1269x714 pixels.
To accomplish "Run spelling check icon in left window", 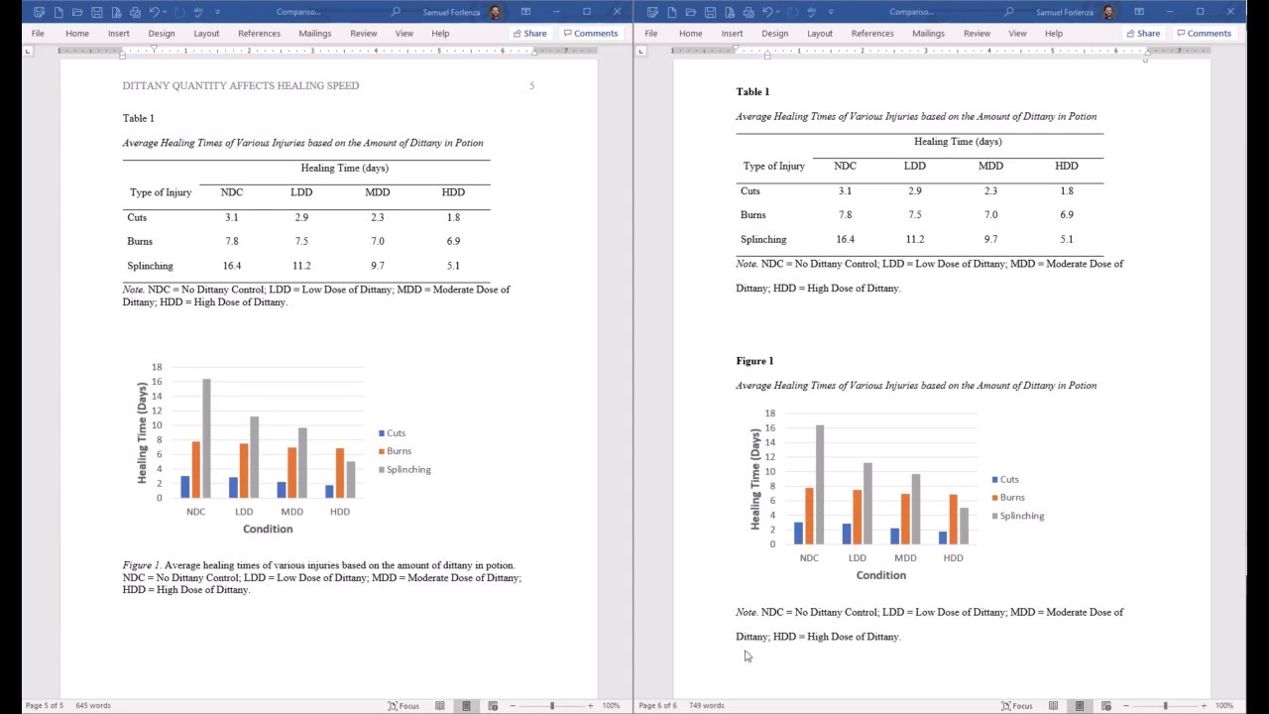I will (x=198, y=12).
